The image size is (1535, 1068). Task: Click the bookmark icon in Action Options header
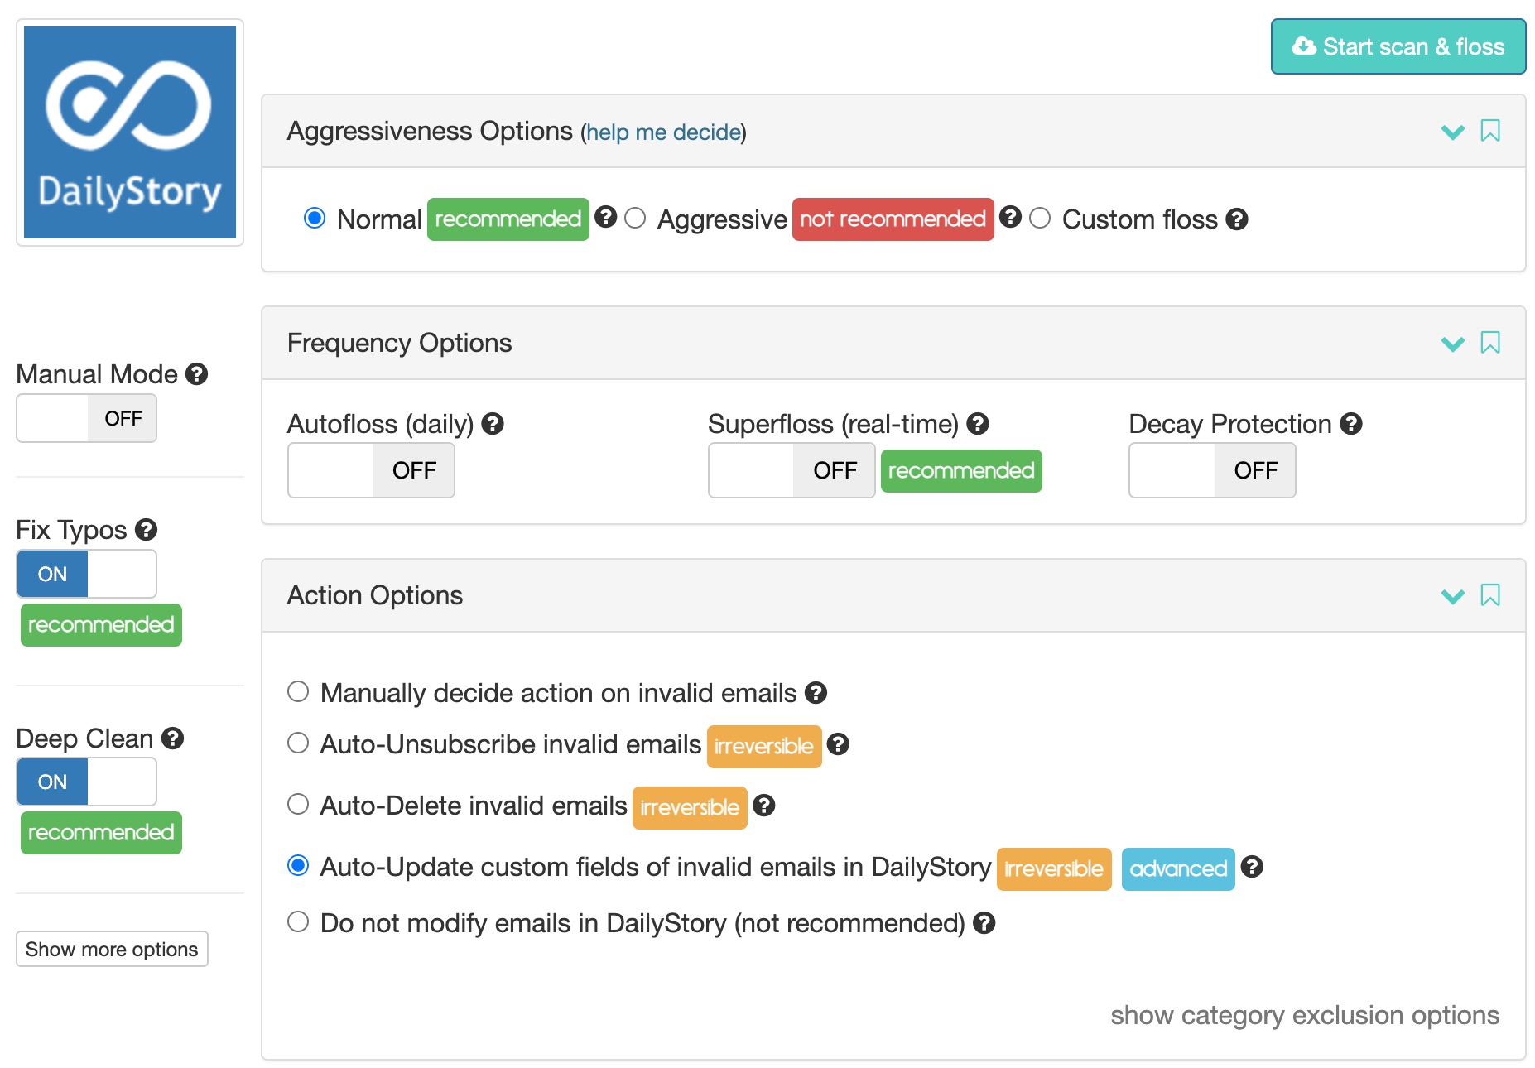(x=1489, y=595)
